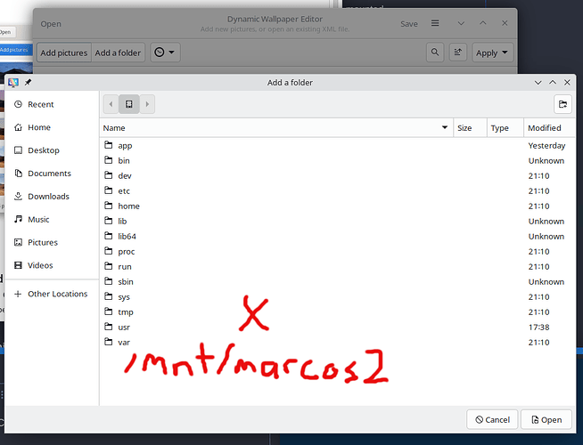Go to Pictures in the sidebar
583x445 pixels.
[52, 242]
